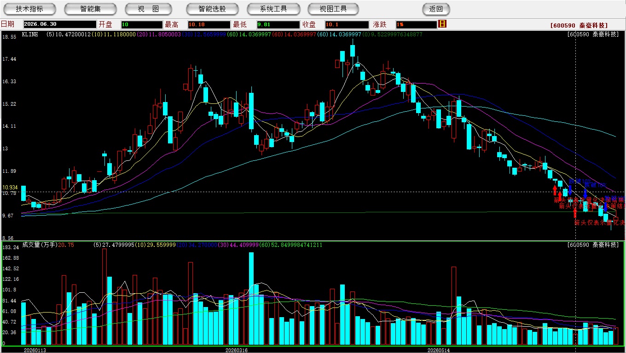Click the 开盘 field showing 10
This screenshot has width=626, height=353.
[142, 24]
